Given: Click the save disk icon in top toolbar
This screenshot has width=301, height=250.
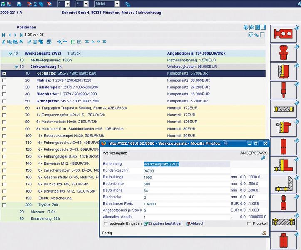Looking at the screenshot, I should pos(19,4).
